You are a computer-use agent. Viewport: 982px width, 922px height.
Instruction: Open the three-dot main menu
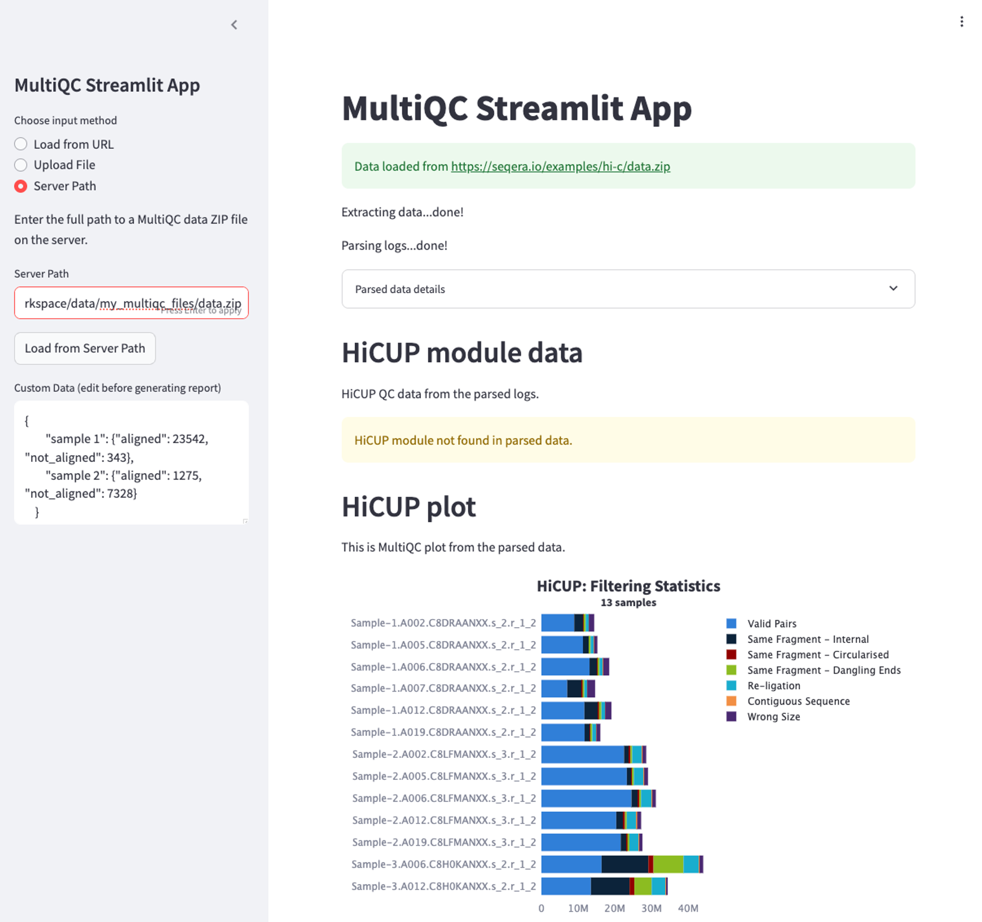[961, 22]
